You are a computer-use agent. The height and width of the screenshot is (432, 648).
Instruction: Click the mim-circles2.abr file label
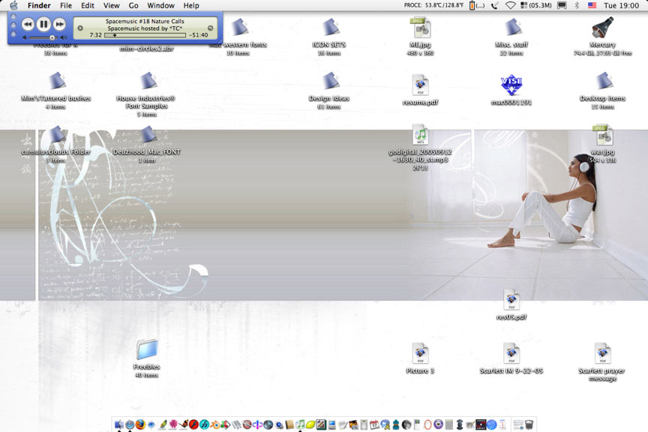(x=147, y=49)
